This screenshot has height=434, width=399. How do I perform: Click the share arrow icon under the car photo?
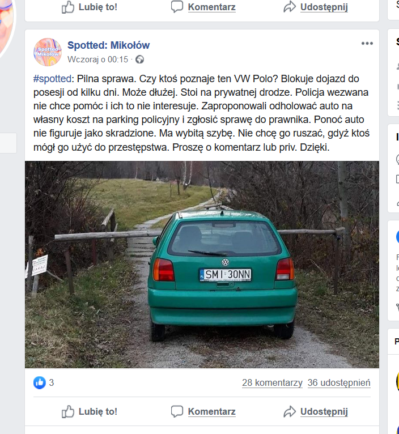tap(290, 411)
